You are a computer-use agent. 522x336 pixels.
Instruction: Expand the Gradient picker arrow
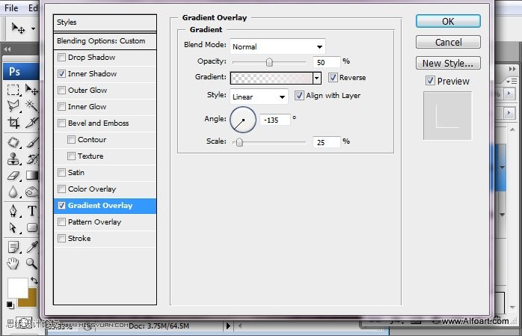coord(316,78)
